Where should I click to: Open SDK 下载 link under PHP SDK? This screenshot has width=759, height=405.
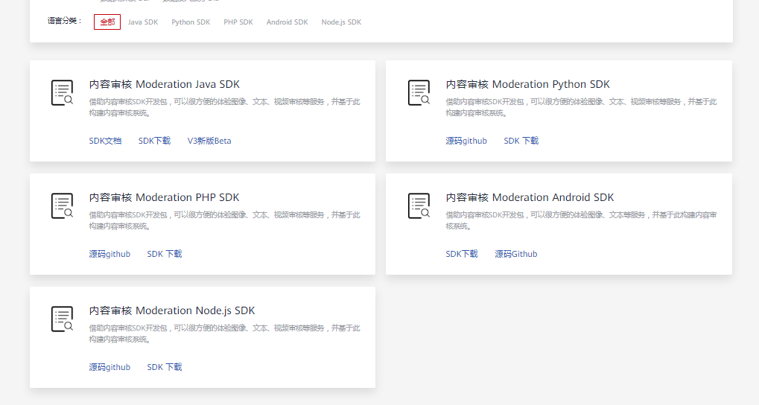pos(165,254)
